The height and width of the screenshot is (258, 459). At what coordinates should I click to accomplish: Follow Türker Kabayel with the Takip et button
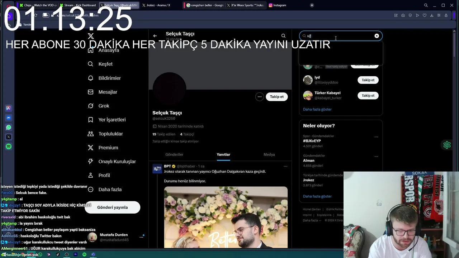coord(368,96)
